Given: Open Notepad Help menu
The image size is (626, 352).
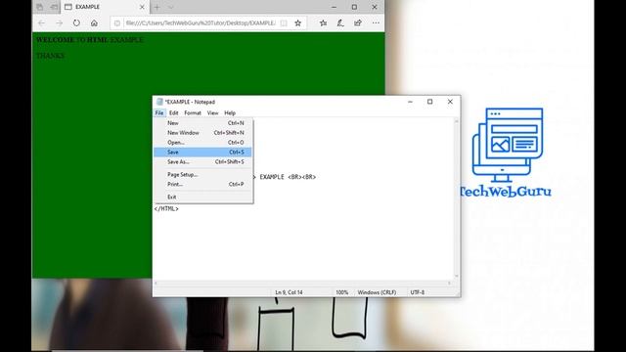Looking at the screenshot, I should click(230, 113).
